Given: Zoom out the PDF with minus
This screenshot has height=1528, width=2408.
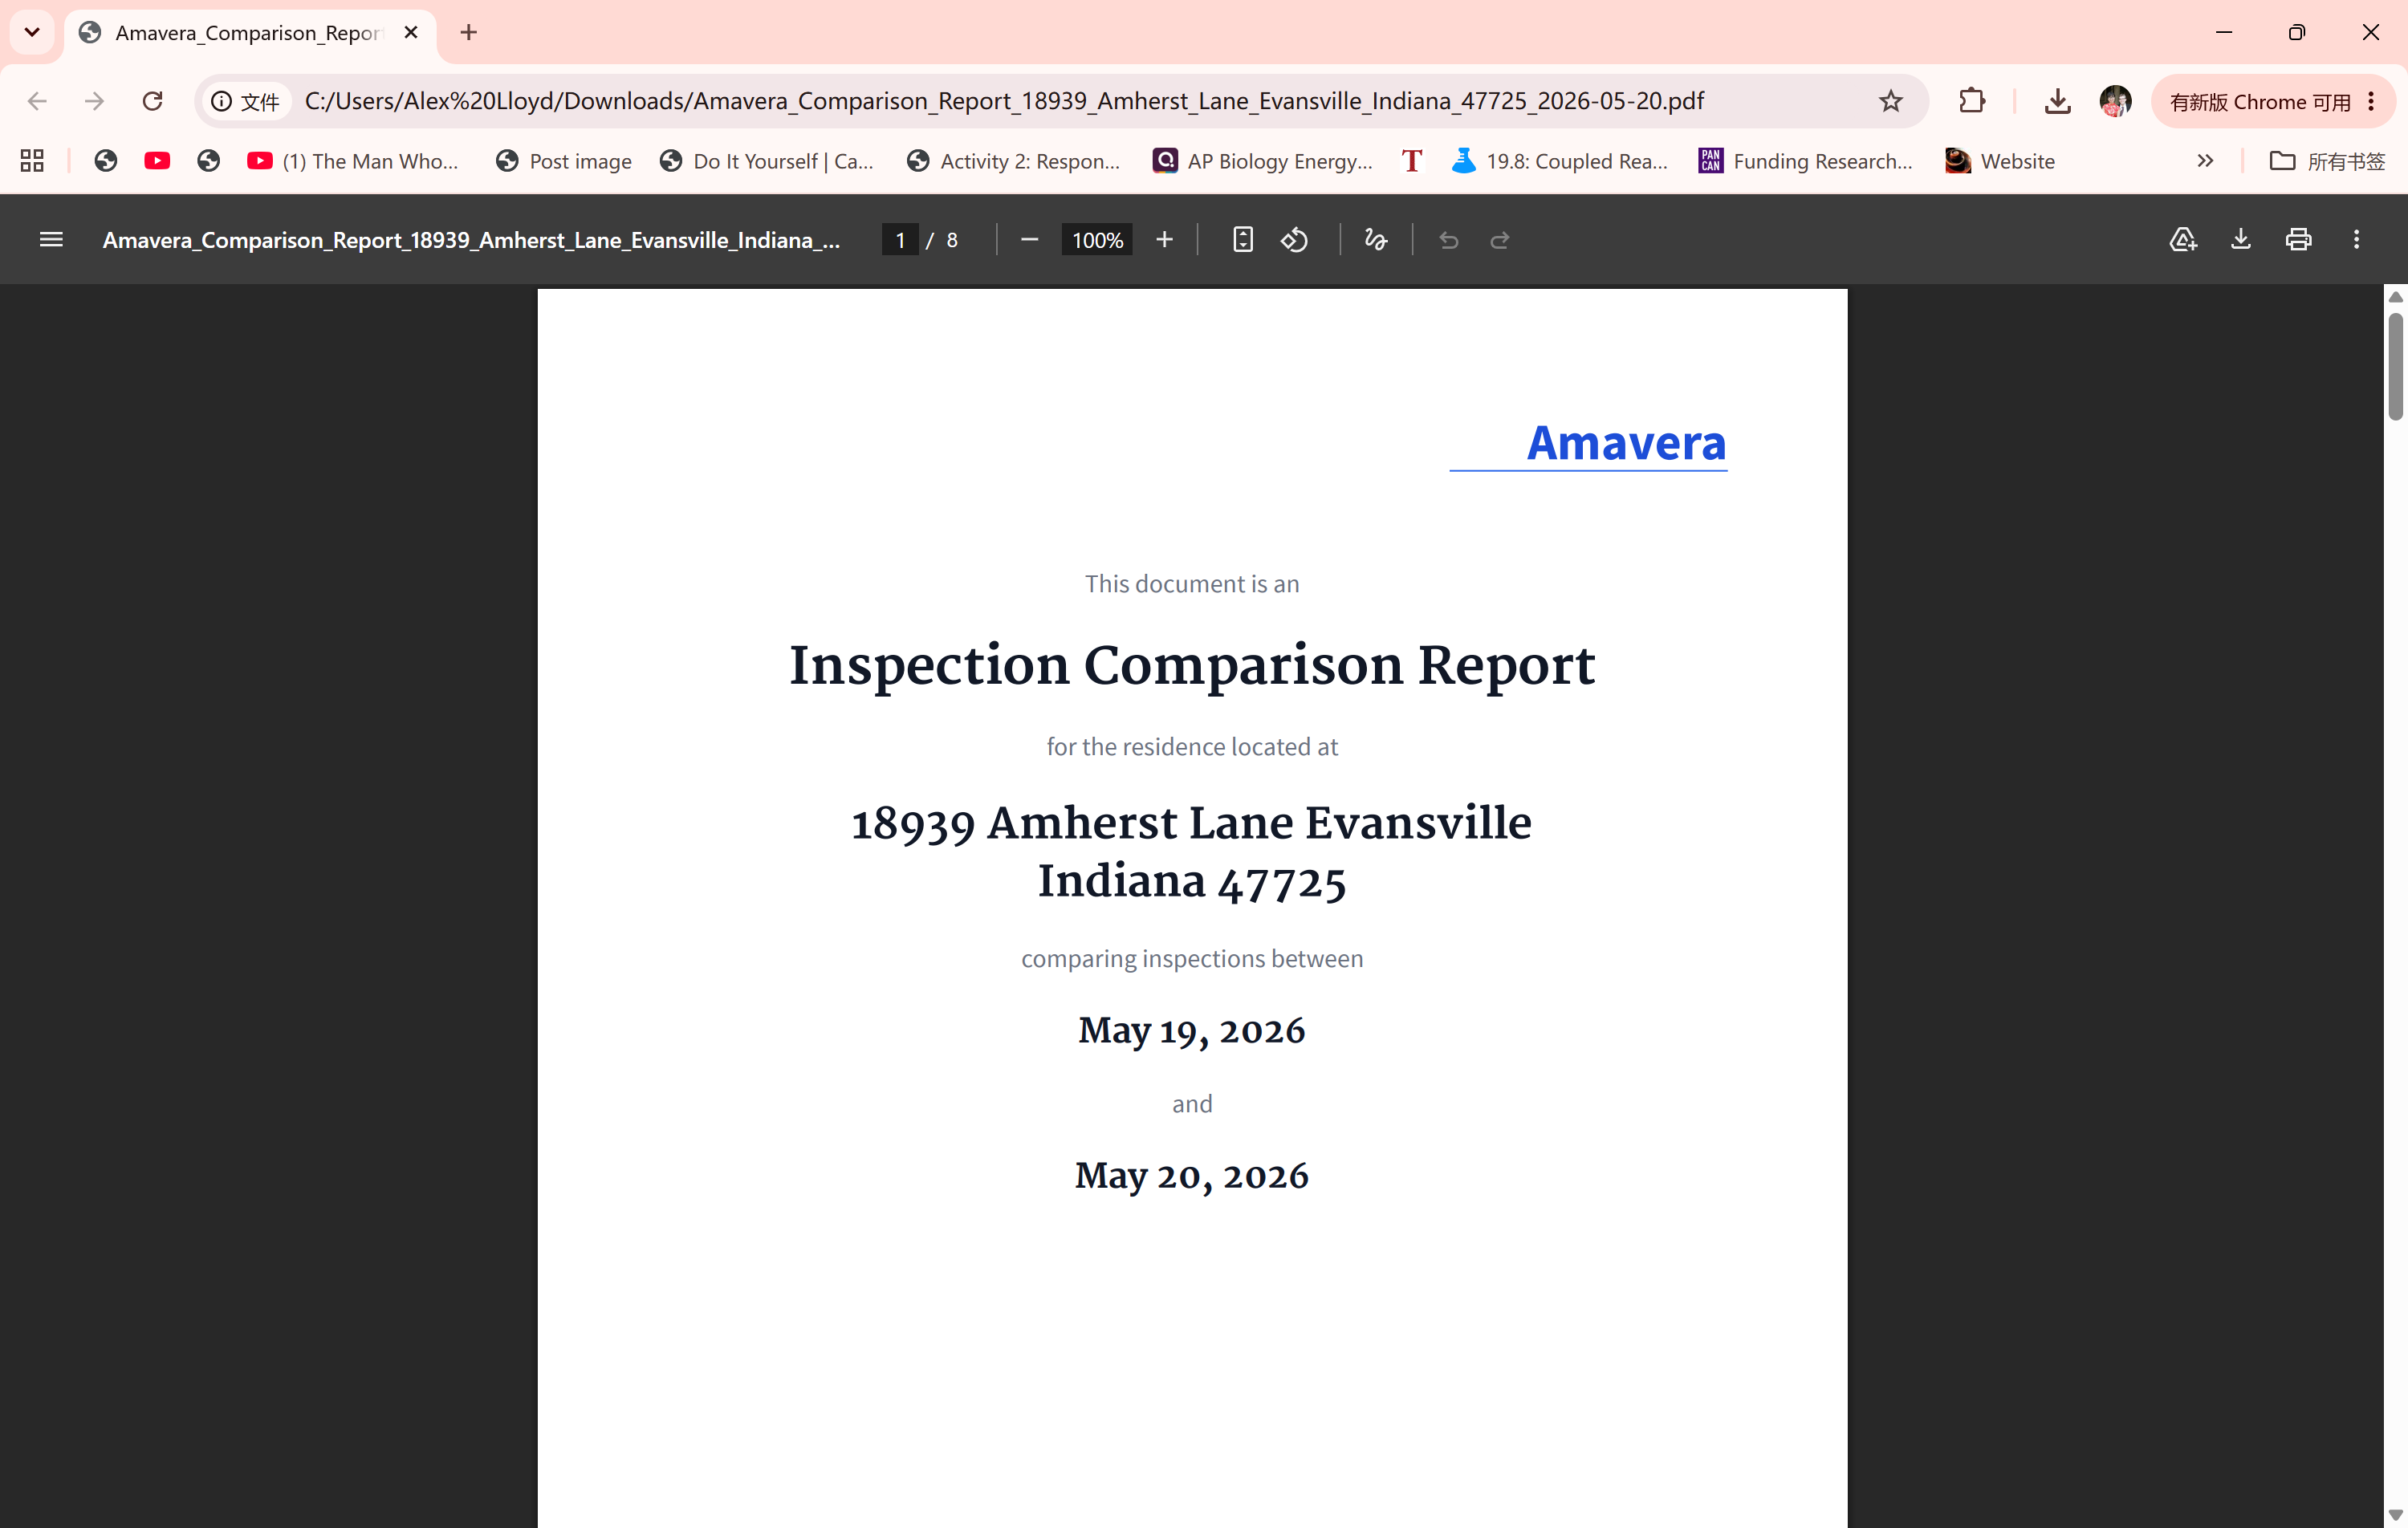Looking at the screenshot, I should 1029,240.
